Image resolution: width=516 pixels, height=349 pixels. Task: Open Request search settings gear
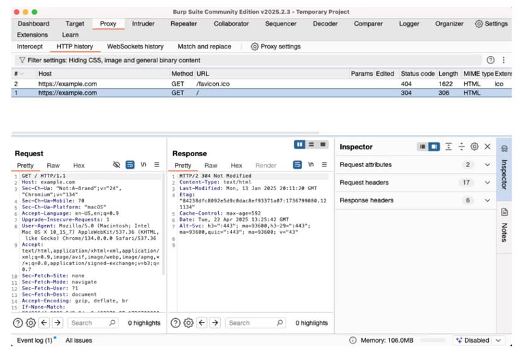coord(31,323)
